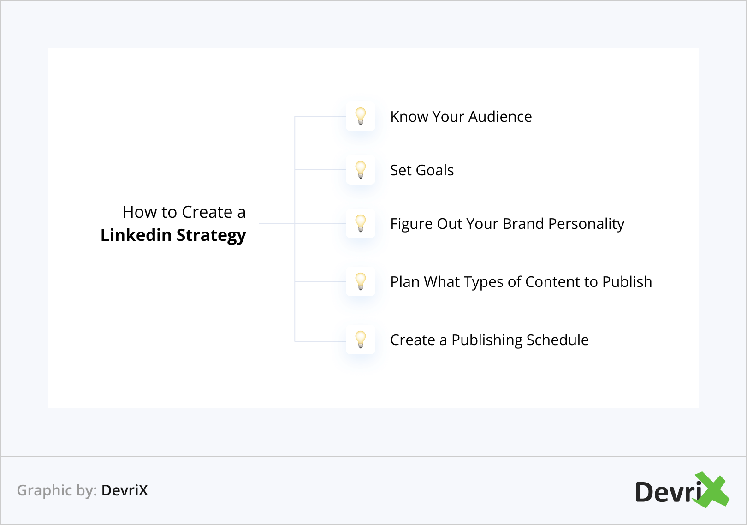The image size is (747, 525).
Task: Click the DevriX logo wordmark in the footer
Action: tap(668, 492)
